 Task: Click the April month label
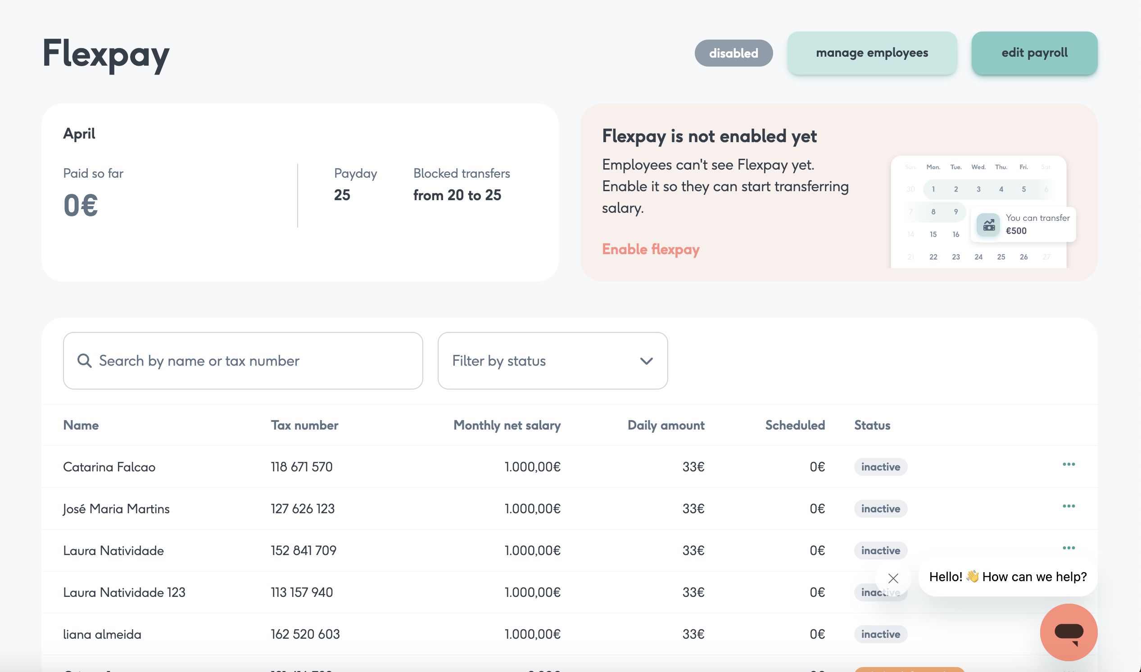pos(79,134)
